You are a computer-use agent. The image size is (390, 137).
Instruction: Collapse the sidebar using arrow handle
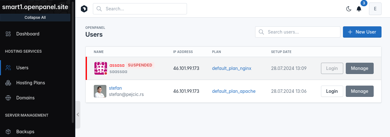pyautogui.click(x=78, y=114)
